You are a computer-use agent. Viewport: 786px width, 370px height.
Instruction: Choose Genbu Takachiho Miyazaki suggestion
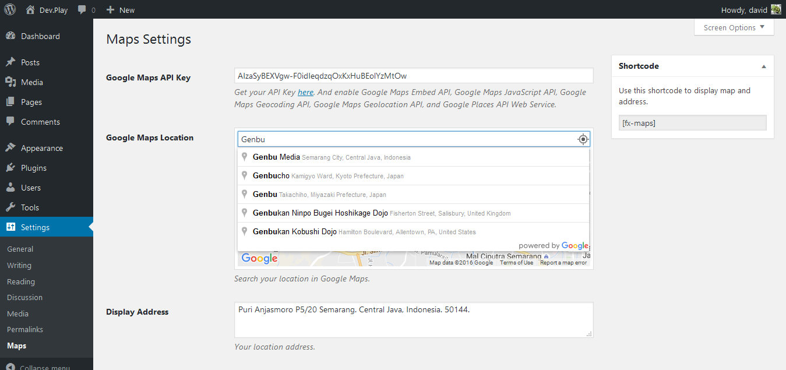point(414,195)
